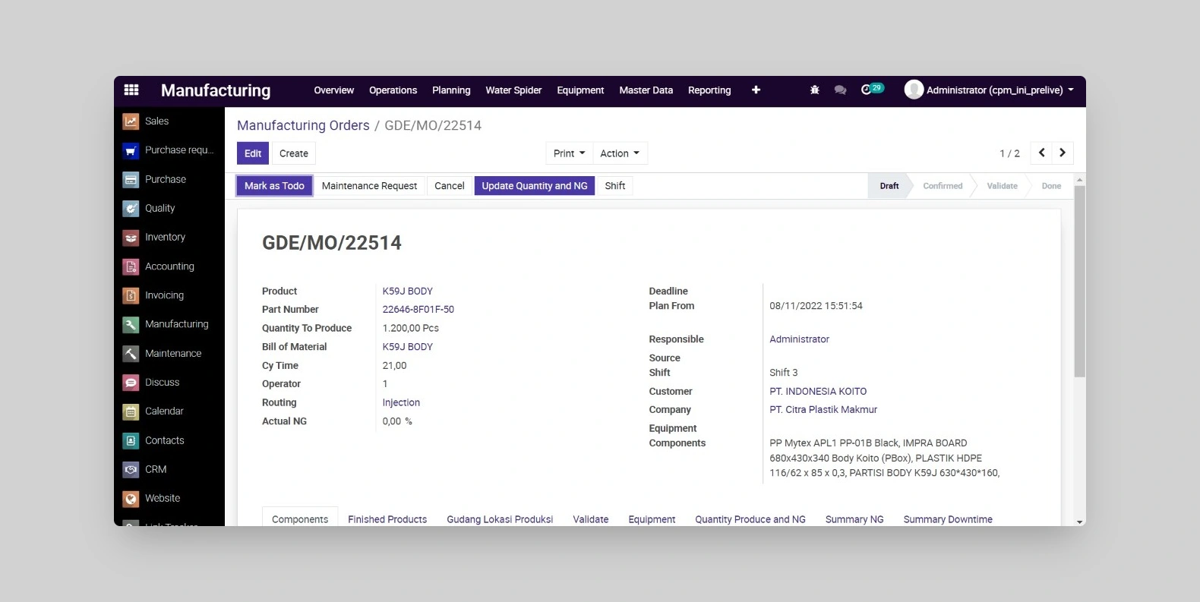
Task: Go to next record arrow
Action: tap(1063, 153)
